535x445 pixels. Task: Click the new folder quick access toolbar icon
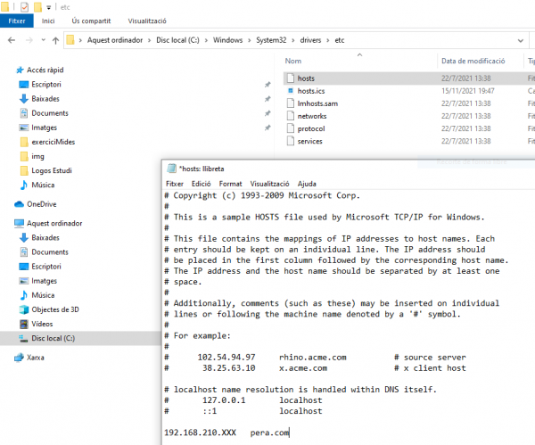tap(37, 7)
